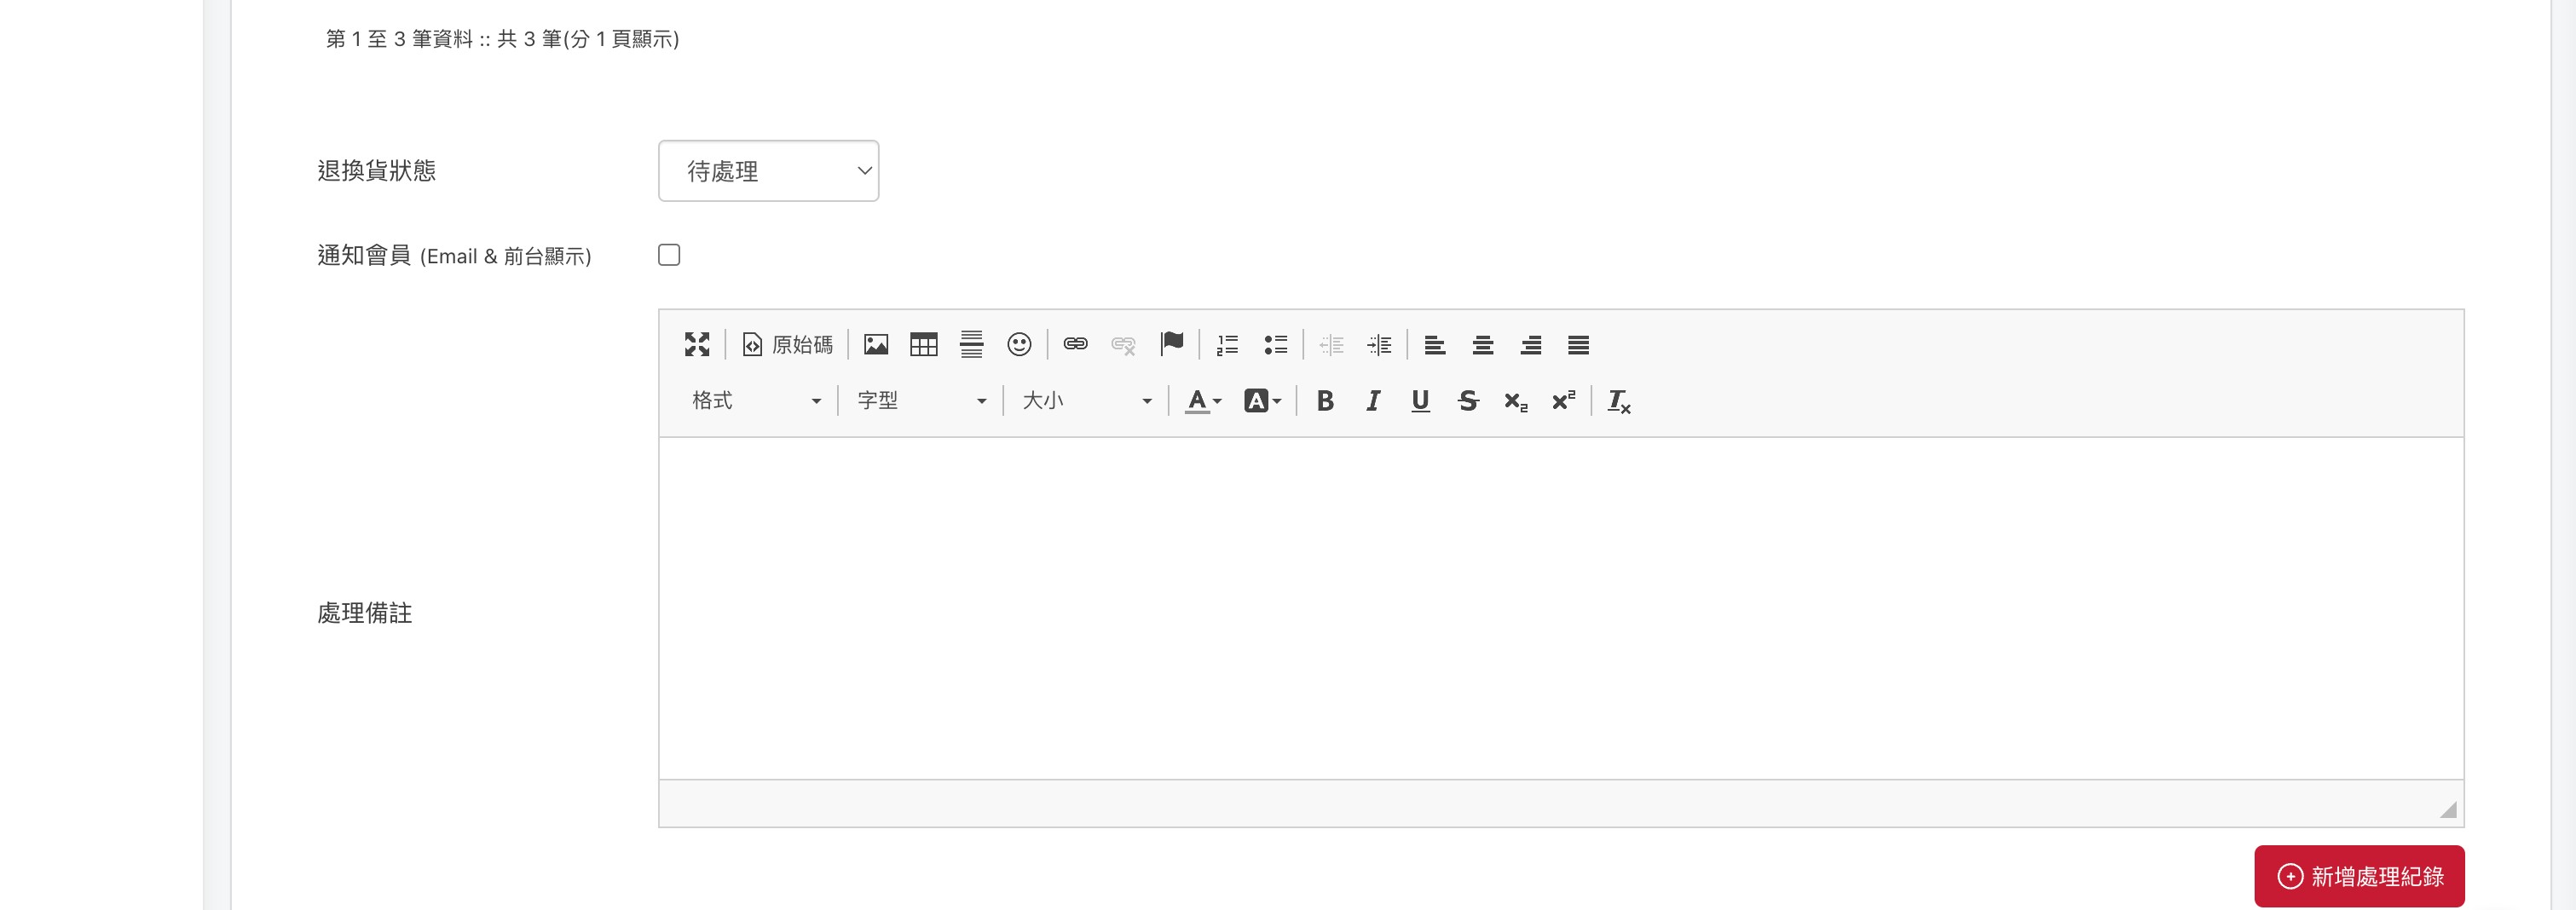Open the 退換貨狀態 status dropdown
The image size is (2576, 910).
pos(768,171)
